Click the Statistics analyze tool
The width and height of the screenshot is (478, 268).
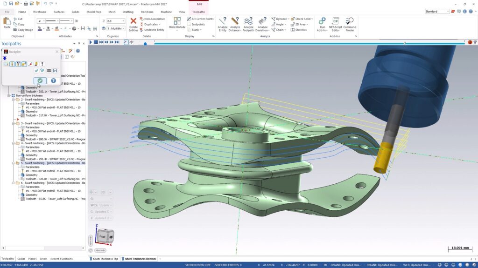(x=299, y=30)
